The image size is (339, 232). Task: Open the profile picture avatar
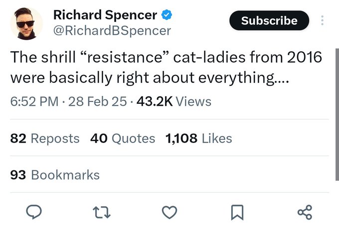[26, 24]
